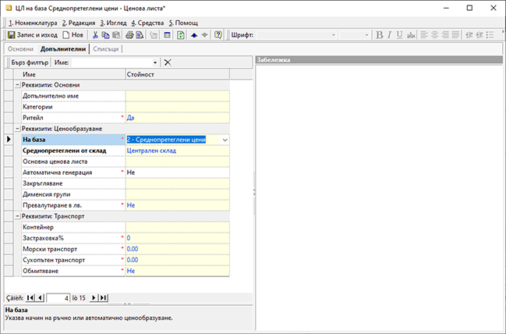Collapse the 'Реквизити: Транспорт' group
This screenshot has height=334, width=506.
[x=17, y=216]
